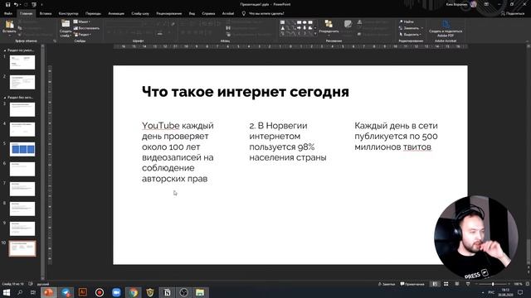Toggle Notes (Заметки) pane in status bar
The height and width of the screenshot is (298, 531).
pyautogui.click(x=387, y=284)
